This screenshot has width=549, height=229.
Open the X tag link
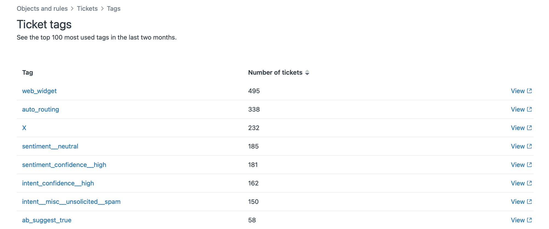click(x=24, y=128)
